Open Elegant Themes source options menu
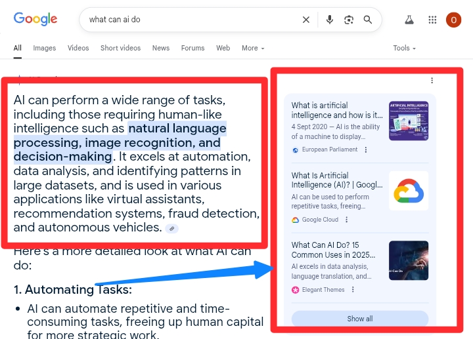 [353, 290]
